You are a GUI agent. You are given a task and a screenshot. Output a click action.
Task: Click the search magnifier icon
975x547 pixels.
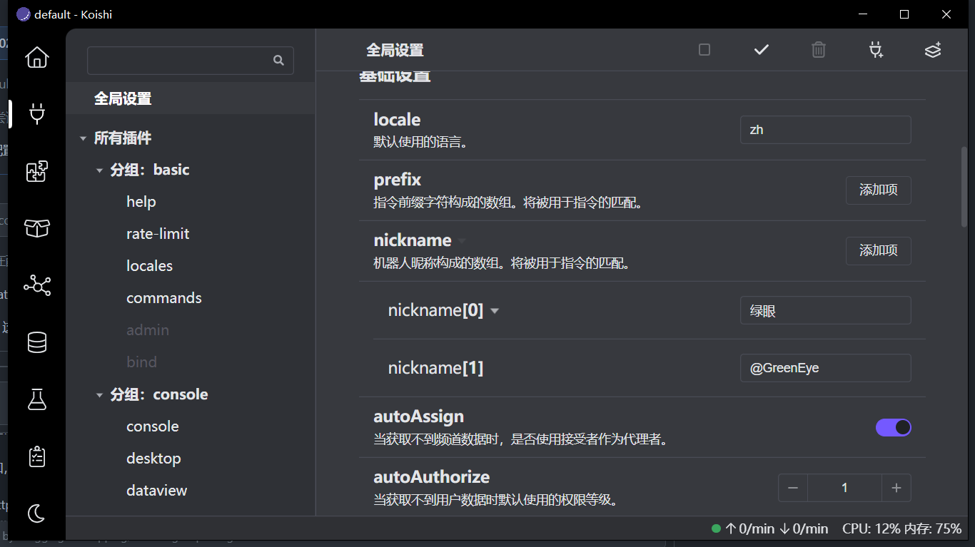pos(278,61)
